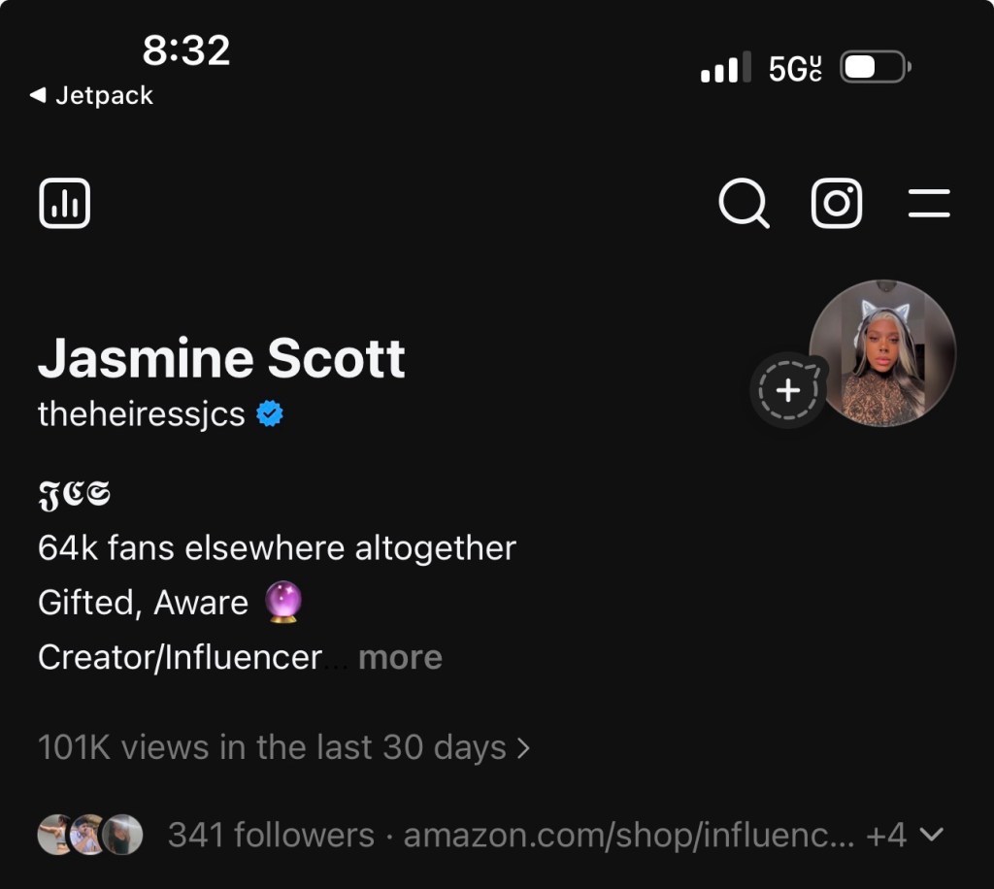
Task: Tap the dashed circle plus icon
Action: click(x=788, y=390)
